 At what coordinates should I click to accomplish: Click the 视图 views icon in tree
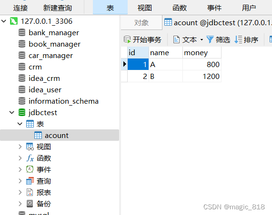30,147
